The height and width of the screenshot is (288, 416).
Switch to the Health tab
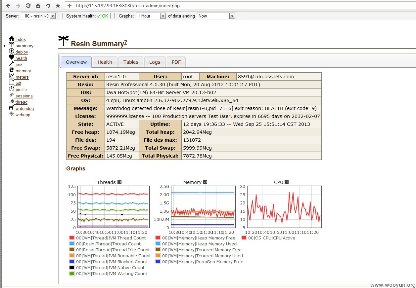point(105,62)
